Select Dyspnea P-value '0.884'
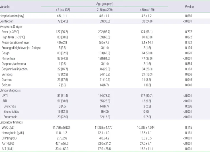The height and width of the screenshot is (152, 210). pos(189,64)
